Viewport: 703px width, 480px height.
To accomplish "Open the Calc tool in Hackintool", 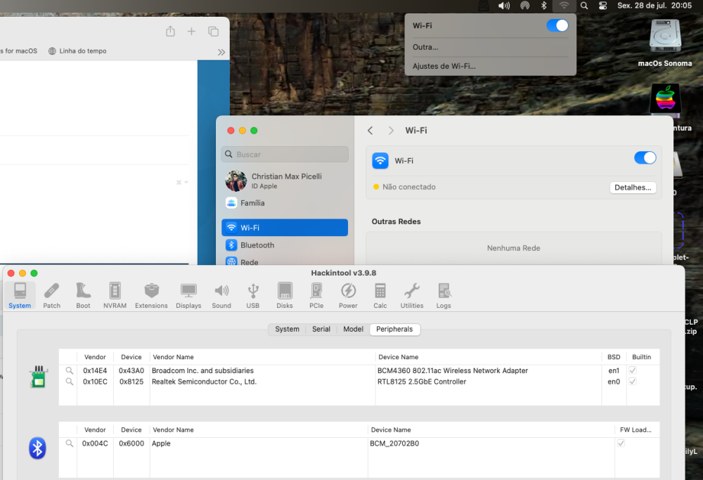I will pyautogui.click(x=380, y=295).
